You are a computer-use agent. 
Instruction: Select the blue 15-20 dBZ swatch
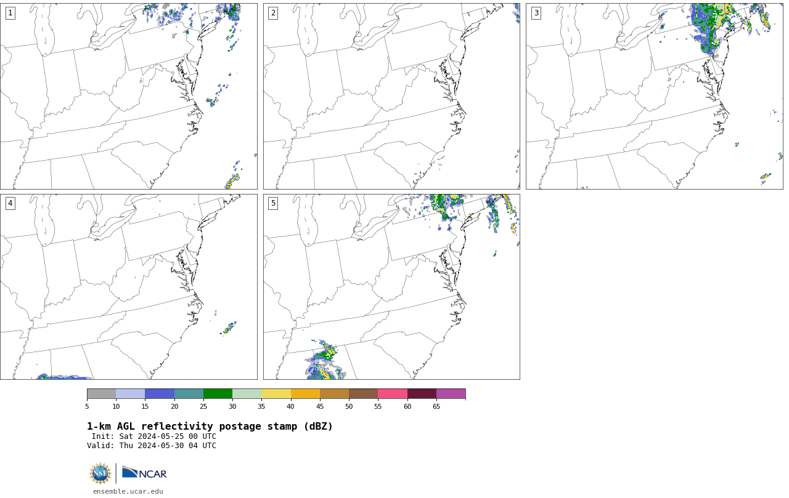pyautogui.click(x=160, y=394)
